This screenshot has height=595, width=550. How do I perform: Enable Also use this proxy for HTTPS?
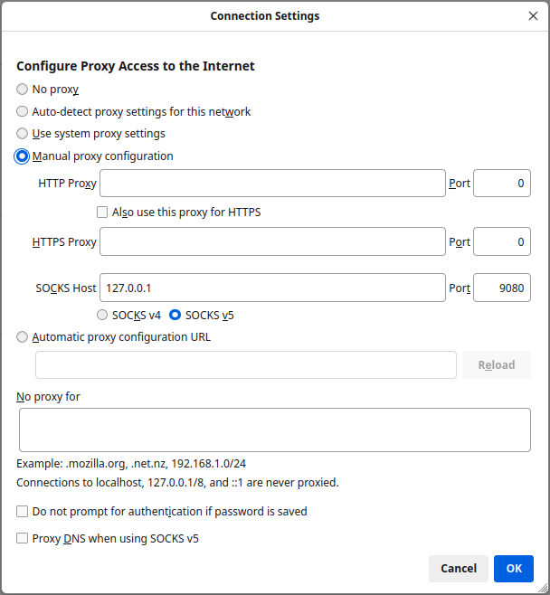pyautogui.click(x=103, y=212)
